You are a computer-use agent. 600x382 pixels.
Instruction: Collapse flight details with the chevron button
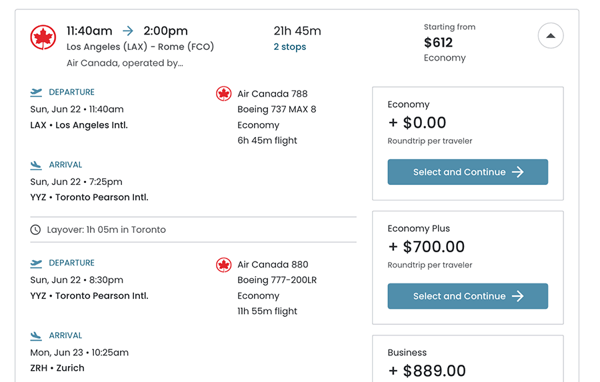pos(551,36)
